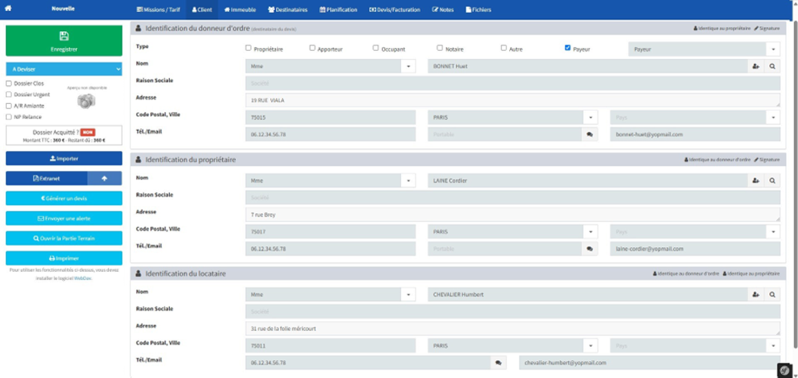Image resolution: width=798 pixels, height=378 pixels.
Task: Click the SMS bubble icon in donneur d'ordre phone row
Action: 590,134
